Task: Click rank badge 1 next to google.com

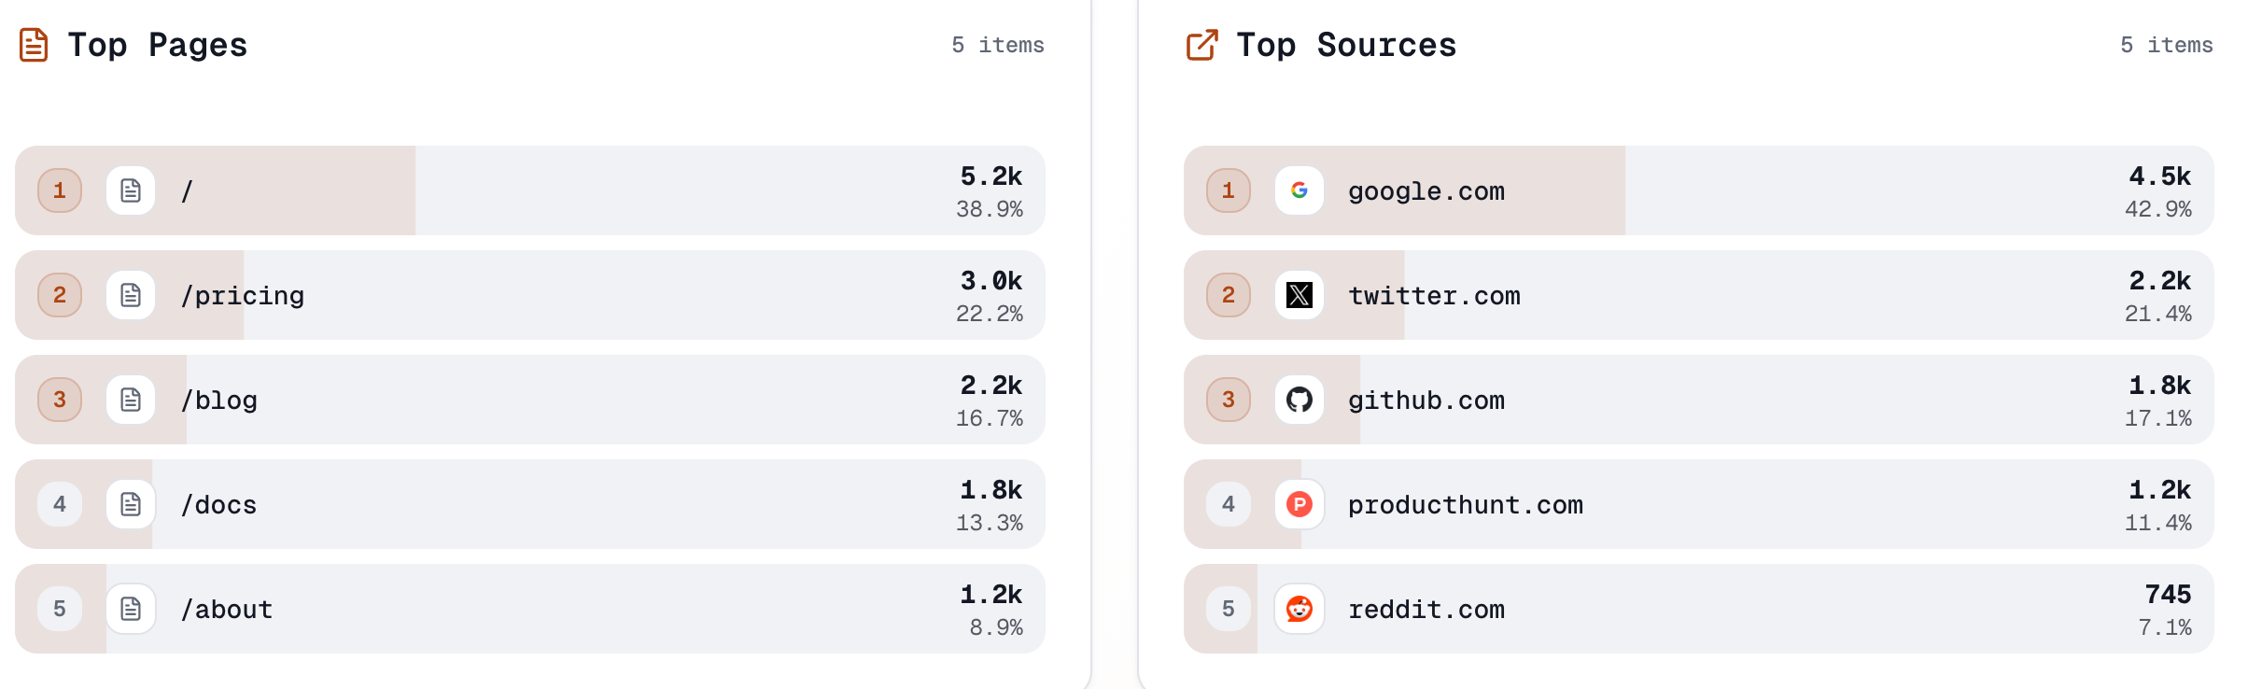Action: tap(1229, 190)
